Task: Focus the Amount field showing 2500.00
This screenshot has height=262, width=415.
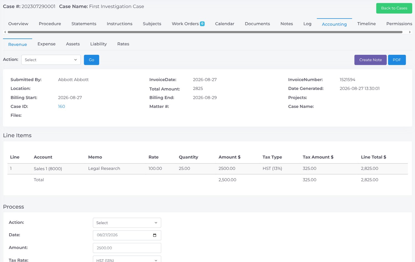Action: point(127,248)
